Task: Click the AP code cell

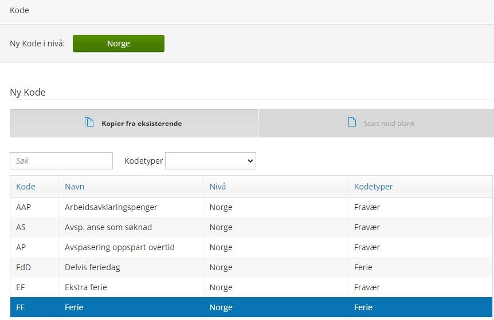Action: pos(21,247)
